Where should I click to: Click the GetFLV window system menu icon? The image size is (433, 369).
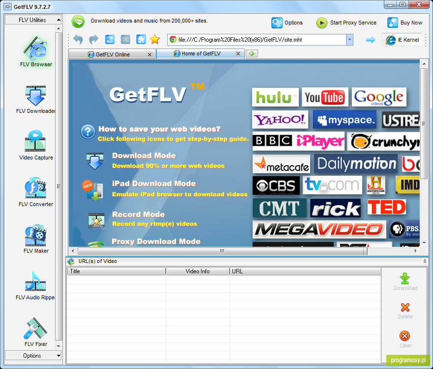pyautogui.click(x=8, y=6)
